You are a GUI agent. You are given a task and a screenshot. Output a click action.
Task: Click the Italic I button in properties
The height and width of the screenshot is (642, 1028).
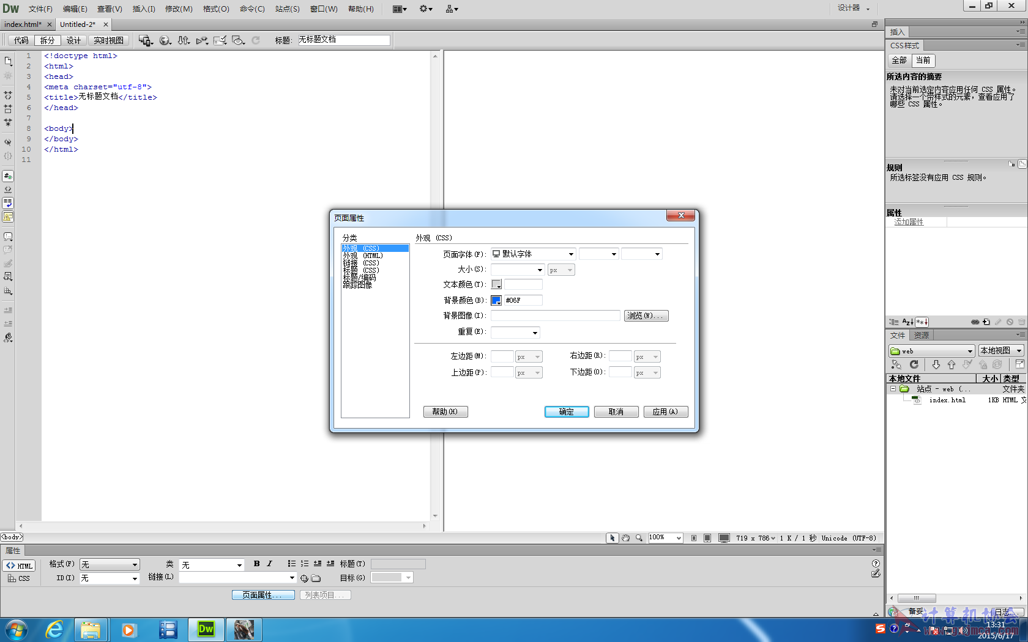[269, 564]
